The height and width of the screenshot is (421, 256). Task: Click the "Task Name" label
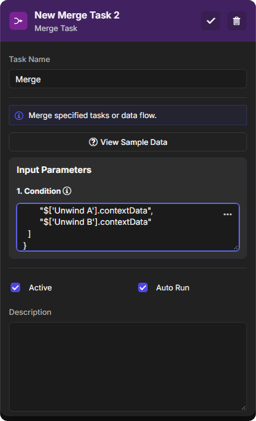point(30,60)
